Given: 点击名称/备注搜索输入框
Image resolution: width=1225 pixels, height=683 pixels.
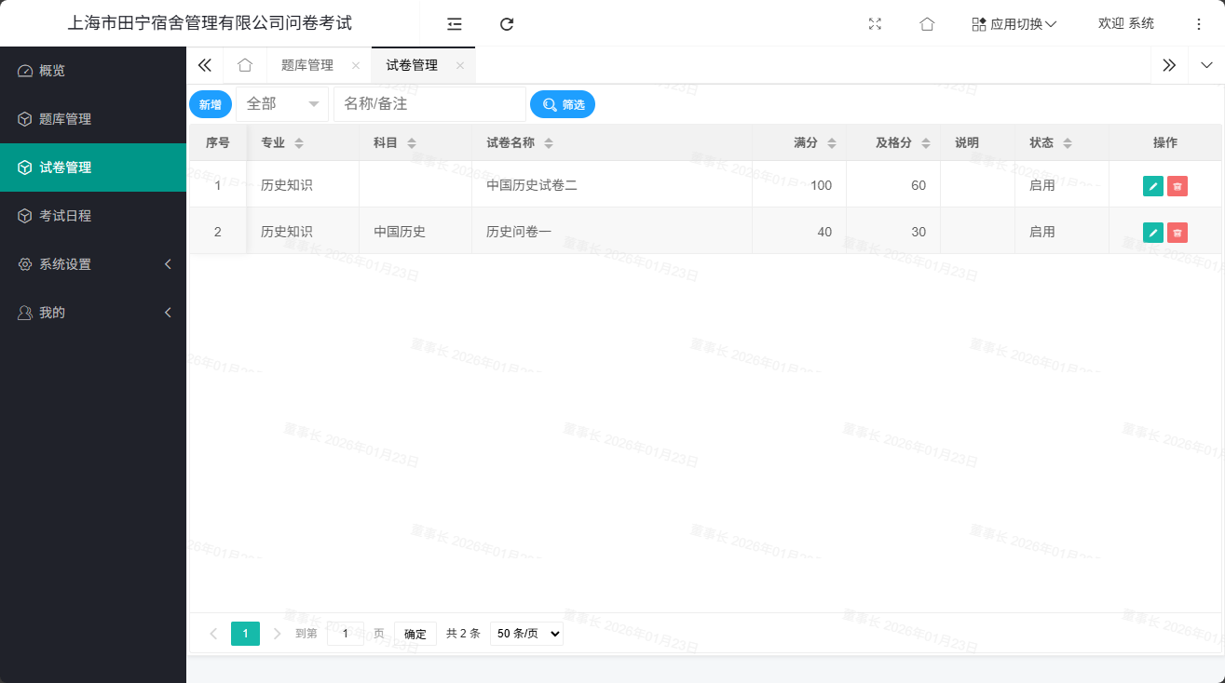Looking at the screenshot, I should tap(429, 104).
